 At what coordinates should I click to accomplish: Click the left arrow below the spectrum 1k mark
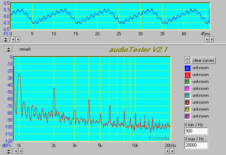point(16,151)
